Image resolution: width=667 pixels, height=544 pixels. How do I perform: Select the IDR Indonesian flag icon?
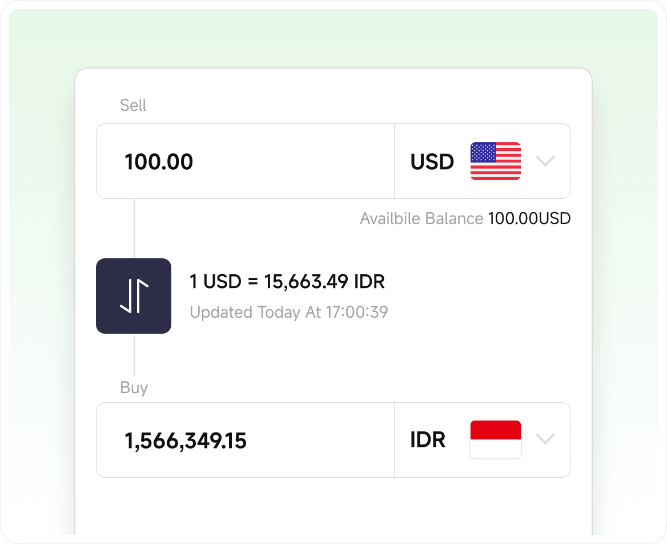(x=495, y=439)
